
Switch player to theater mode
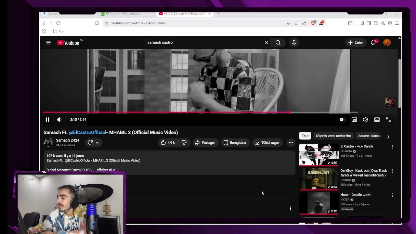(x=377, y=120)
